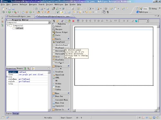Switch to the Events tab
The height and width of the screenshot is (120, 161).
click(20, 68)
